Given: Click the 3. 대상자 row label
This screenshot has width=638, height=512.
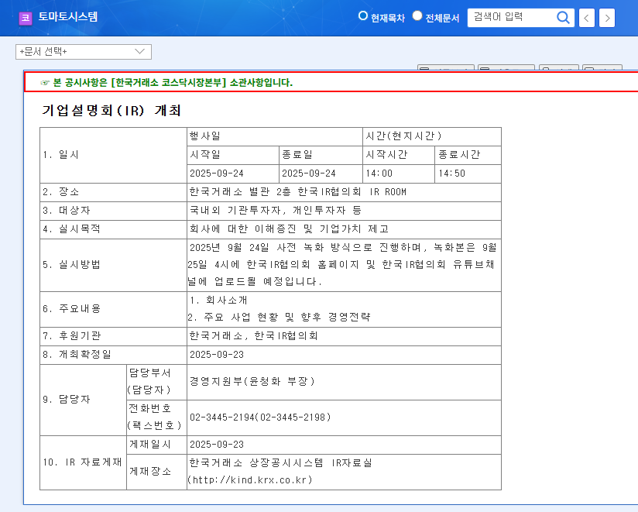Looking at the screenshot, I should coord(67,211).
